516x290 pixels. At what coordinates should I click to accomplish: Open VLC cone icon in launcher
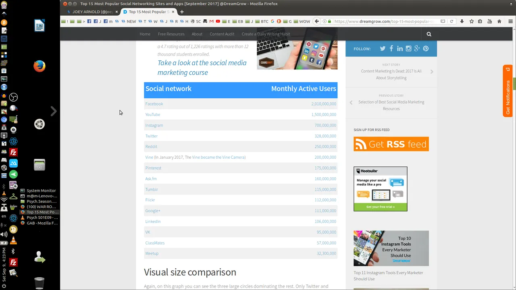(x=13, y=240)
